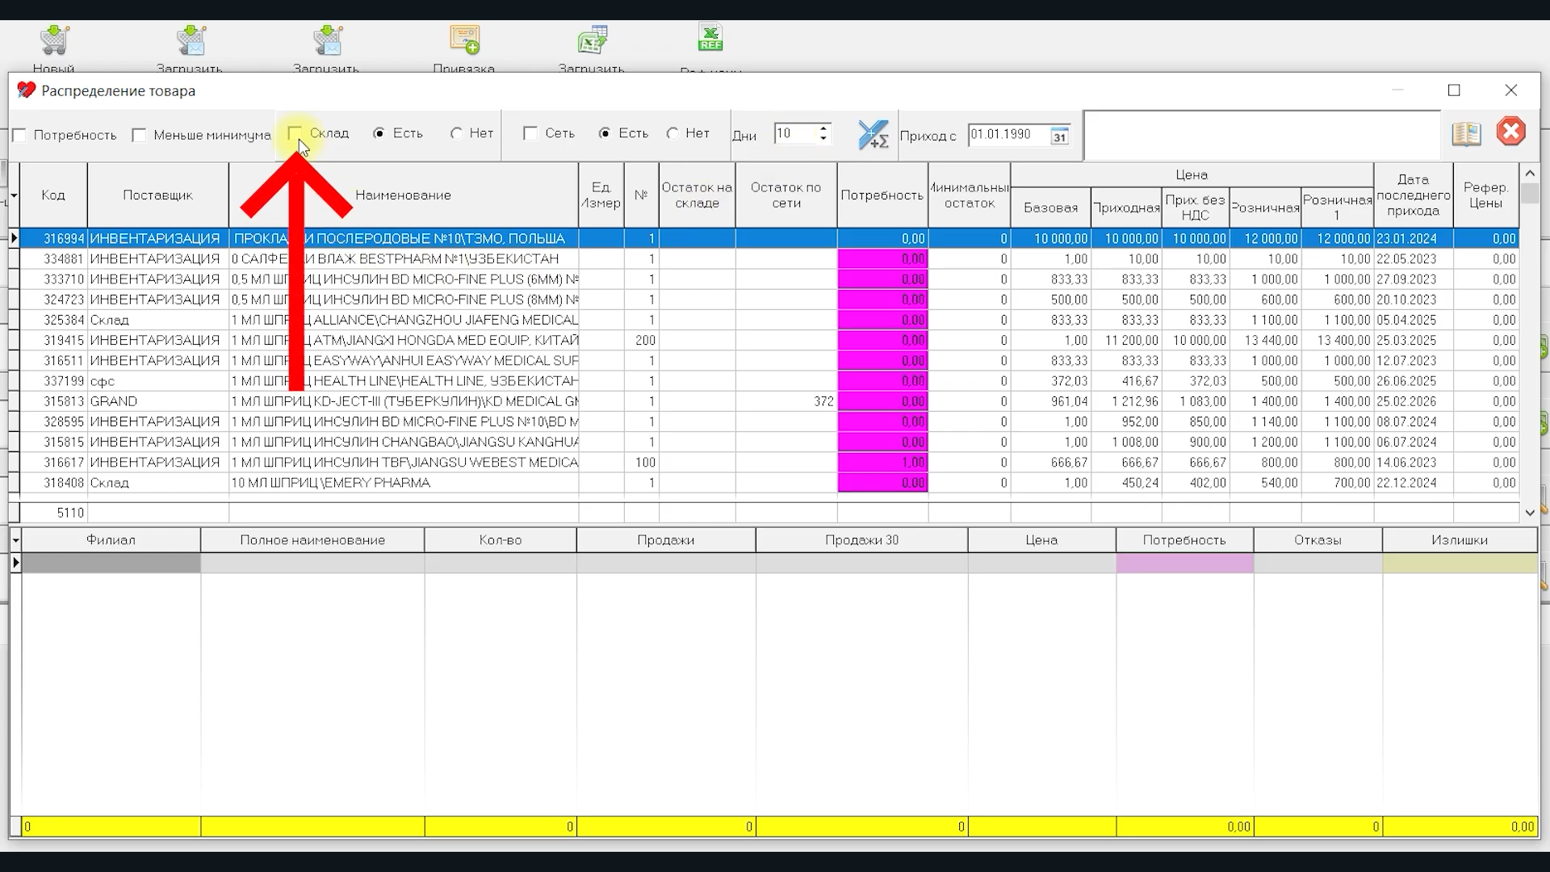Open the calendar icon next to 01.01.1990
1550x872 pixels.
click(1059, 136)
